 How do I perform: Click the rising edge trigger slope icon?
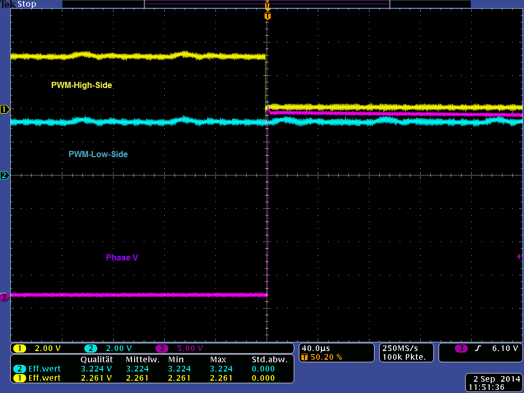(478, 348)
